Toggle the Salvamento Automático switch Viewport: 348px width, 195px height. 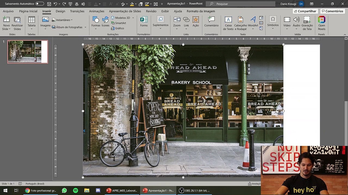[x=40, y=4]
